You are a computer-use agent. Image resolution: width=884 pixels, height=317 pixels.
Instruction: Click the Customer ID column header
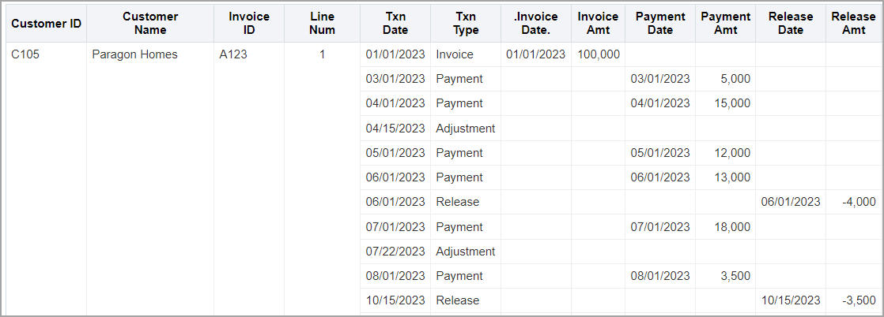(46, 24)
